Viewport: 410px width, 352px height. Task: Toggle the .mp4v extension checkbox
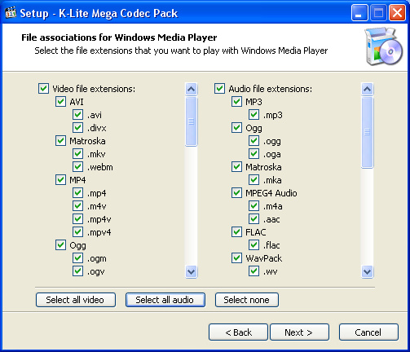77,219
